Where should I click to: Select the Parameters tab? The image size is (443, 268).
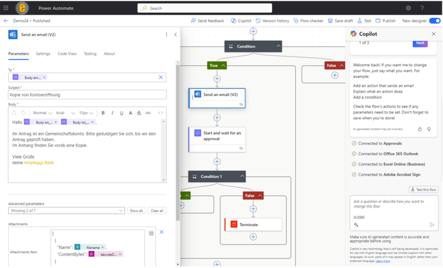pyautogui.click(x=18, y=53)
